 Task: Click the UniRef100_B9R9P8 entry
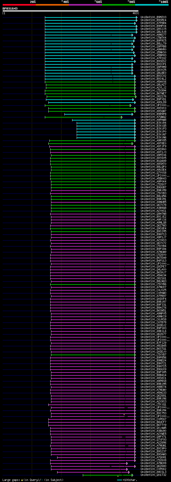click(x=153, y=114)
